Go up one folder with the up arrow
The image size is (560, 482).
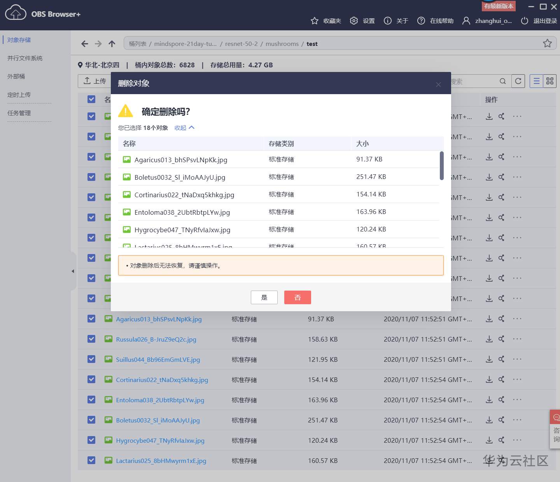(x=112, y=44)
